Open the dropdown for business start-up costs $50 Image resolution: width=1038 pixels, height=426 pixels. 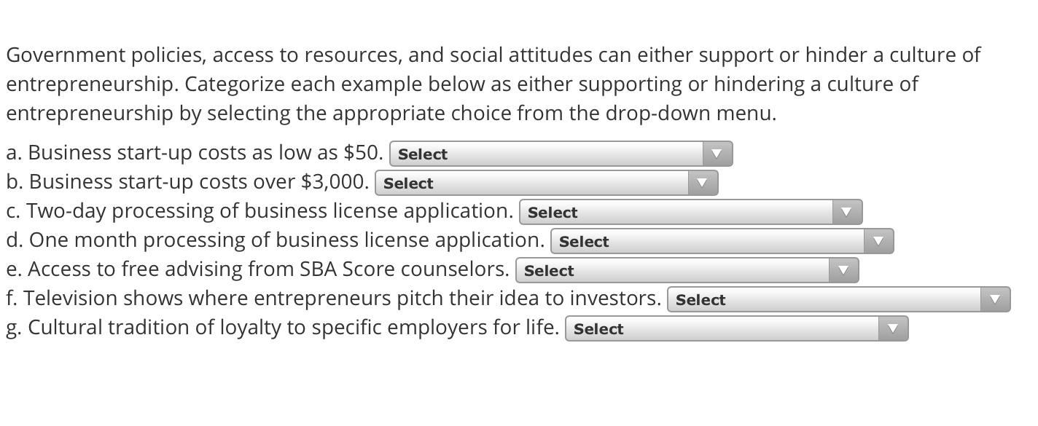pos(561,153)
